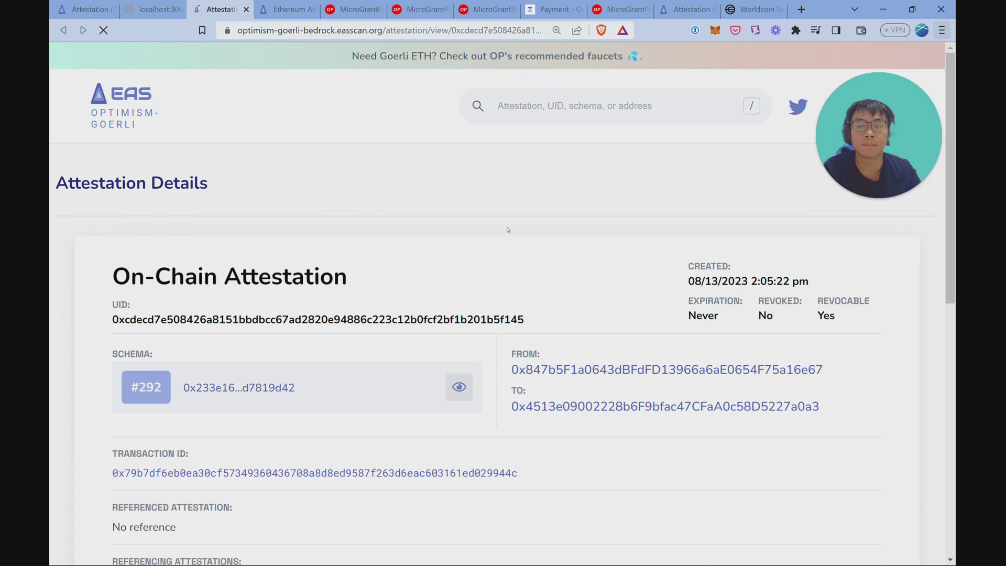Open OP's recommended faucets banner link
Image resolution: width=1006 pixels, height=566 pixels.
pyautogui.click(x=557, y=56)
